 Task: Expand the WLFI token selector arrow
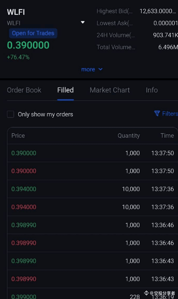point(83,22)
